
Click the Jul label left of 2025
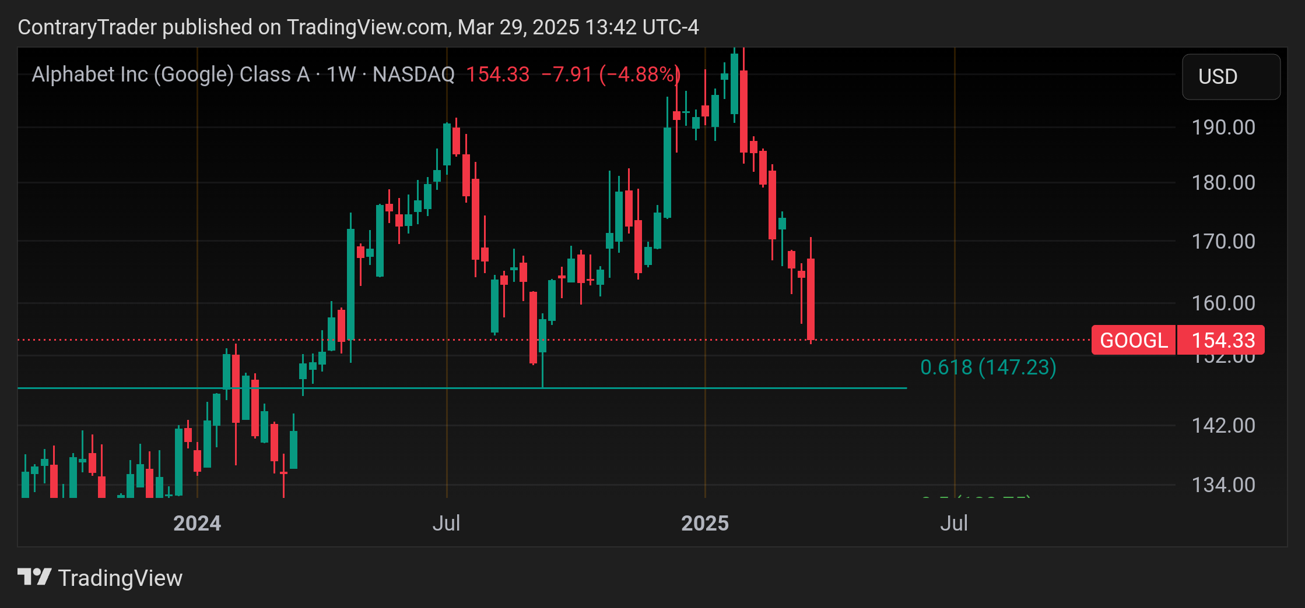(x=446, y=523)
